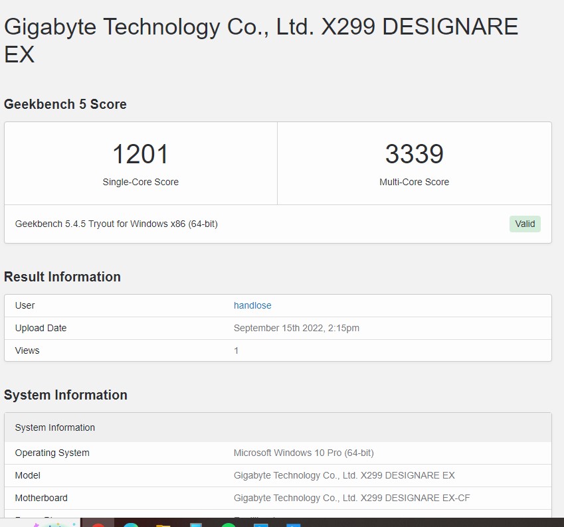Click the green Valid badge
Viewport: 564px width, 527px height.
[x=525, y=224]
